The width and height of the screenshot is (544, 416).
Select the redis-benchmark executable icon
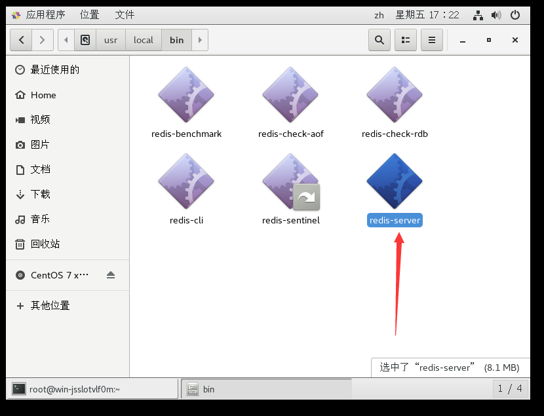(x=186, y=94)
